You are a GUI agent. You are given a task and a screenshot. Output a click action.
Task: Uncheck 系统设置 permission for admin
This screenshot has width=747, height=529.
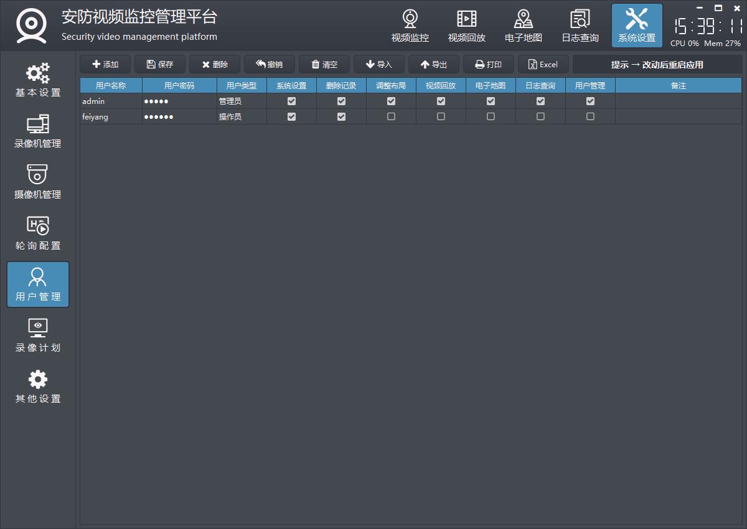tap(291, 101)
